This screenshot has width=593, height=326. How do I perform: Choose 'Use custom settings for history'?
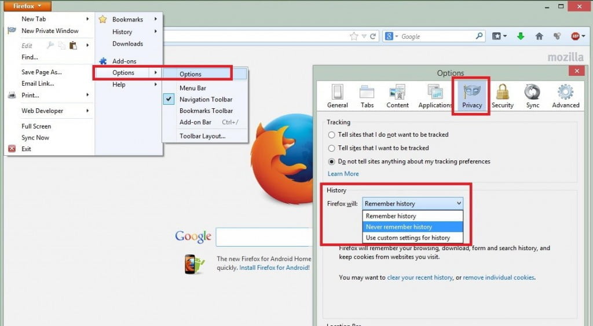408,237
